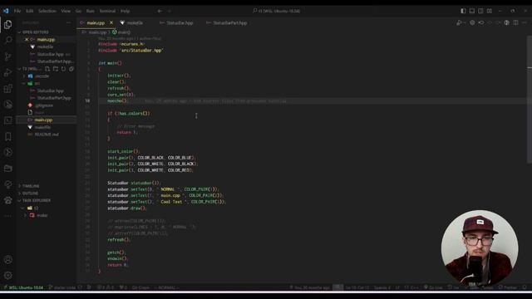Toggle secondary side bar layout icon
Image resolution: width=532 pixels, height=299 pixels.
(x=480, y=11)
